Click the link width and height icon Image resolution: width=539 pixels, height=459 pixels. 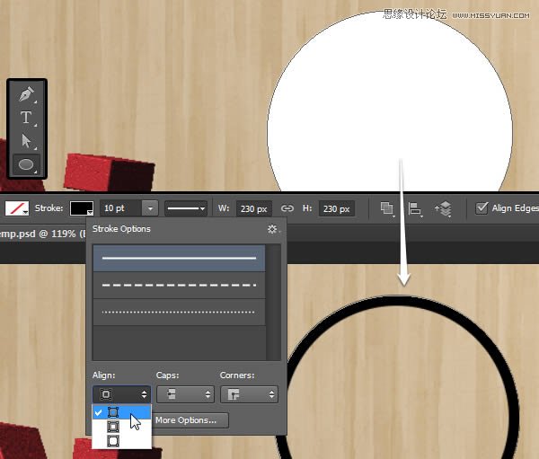287,208
